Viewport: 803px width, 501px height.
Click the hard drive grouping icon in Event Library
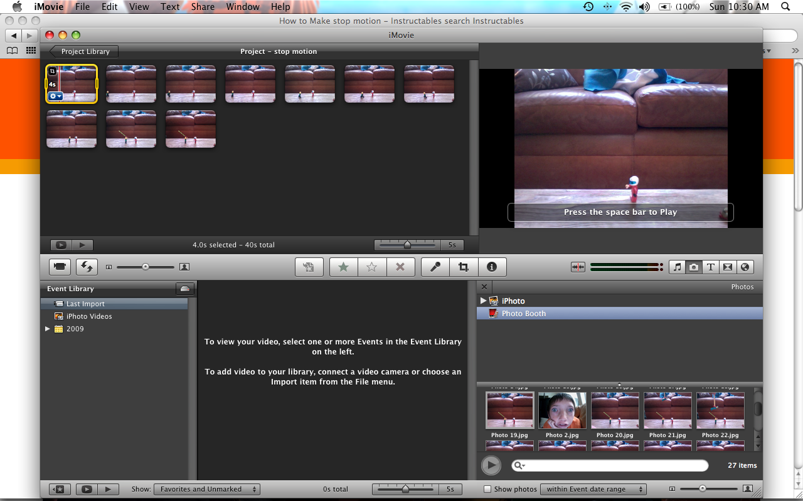tap(184, 289)
